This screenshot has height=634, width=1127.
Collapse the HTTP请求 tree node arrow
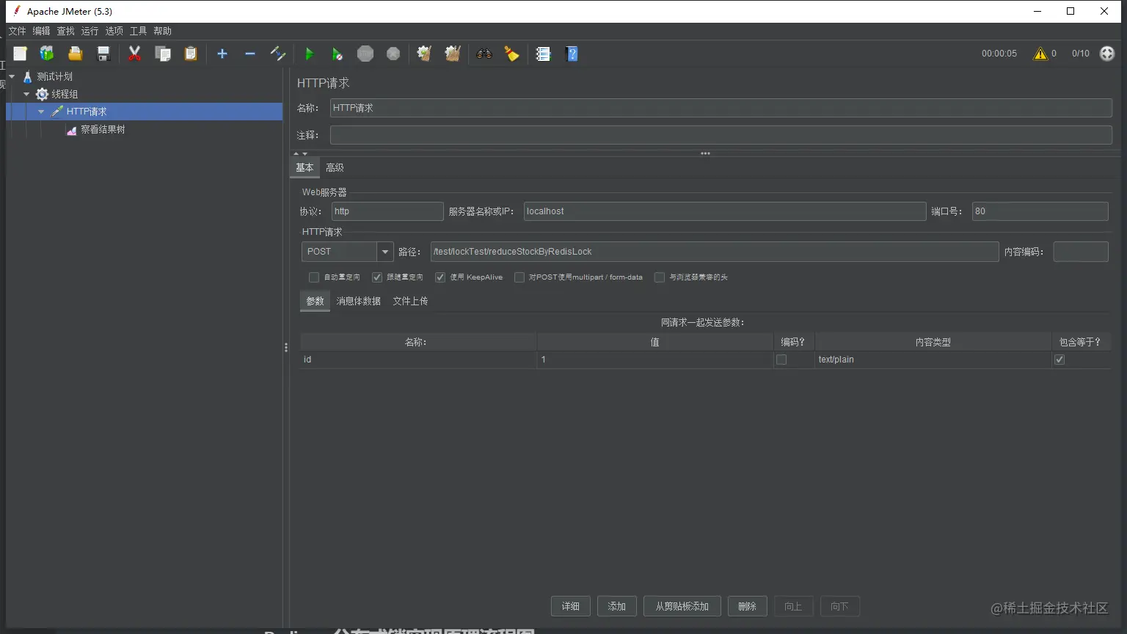41,112
